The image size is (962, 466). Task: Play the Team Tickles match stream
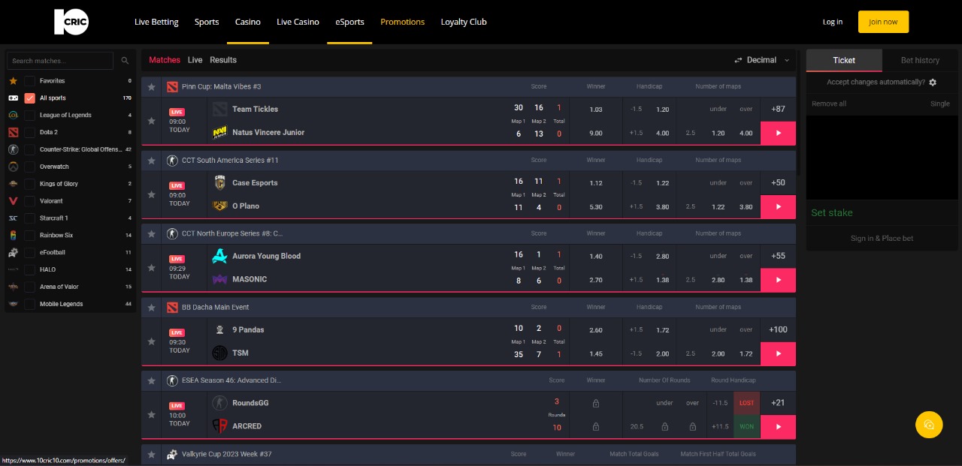[x=778, y=133]
